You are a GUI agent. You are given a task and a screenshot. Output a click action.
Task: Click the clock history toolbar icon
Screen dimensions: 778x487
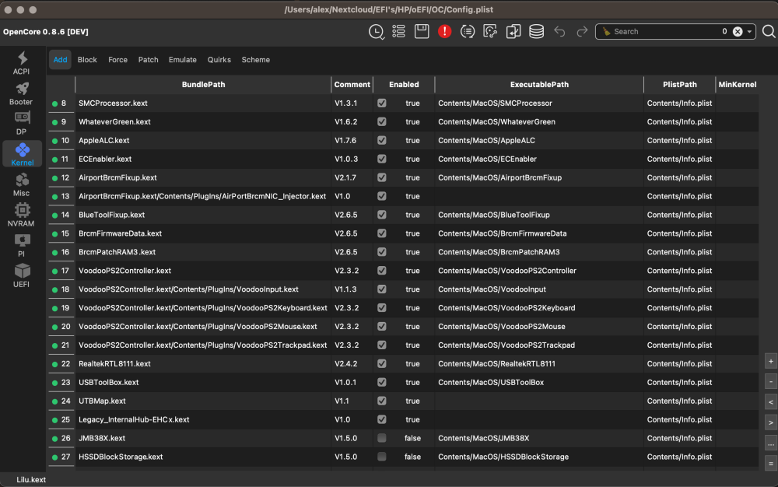tap(377, 32)
